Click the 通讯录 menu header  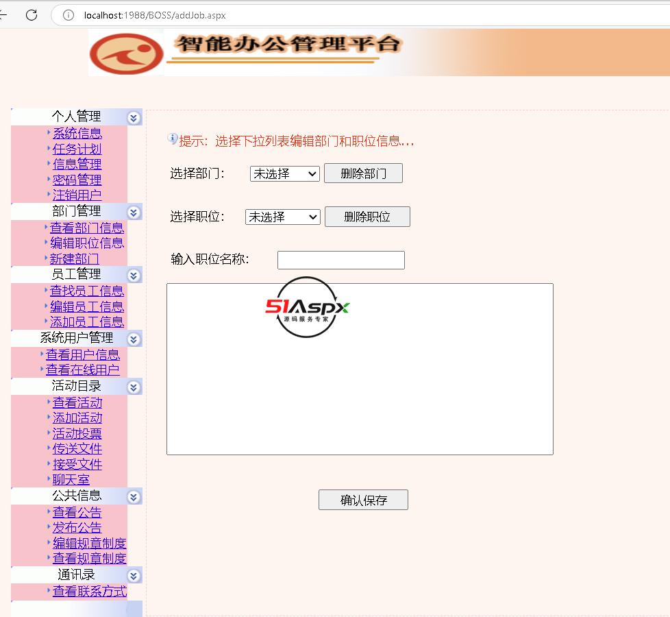[x=76, y=574]
